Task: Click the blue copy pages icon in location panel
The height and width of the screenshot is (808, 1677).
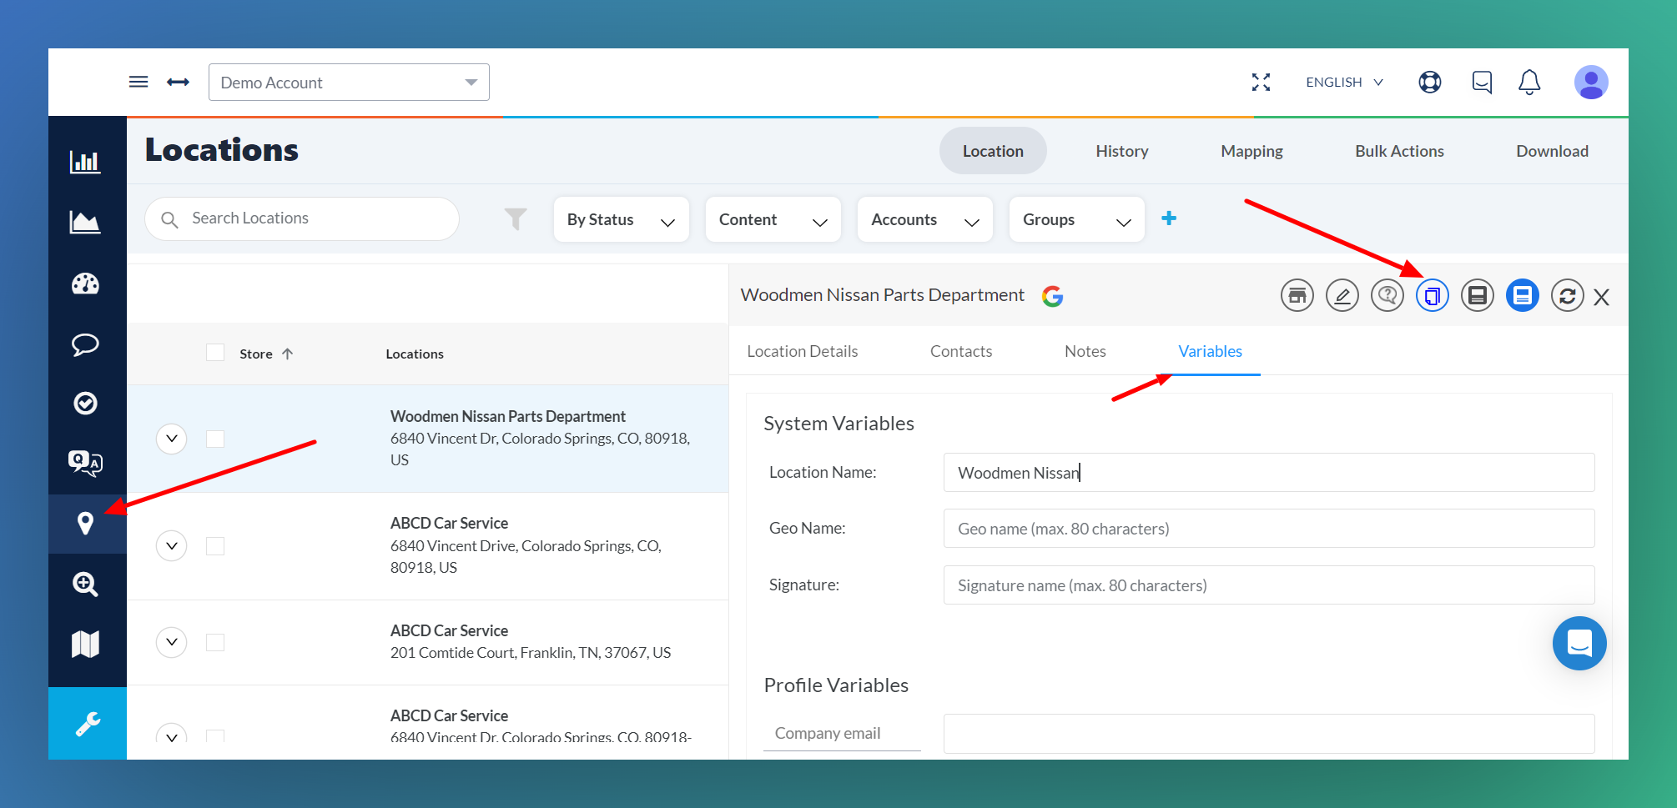Action: tap(1433, 295)
